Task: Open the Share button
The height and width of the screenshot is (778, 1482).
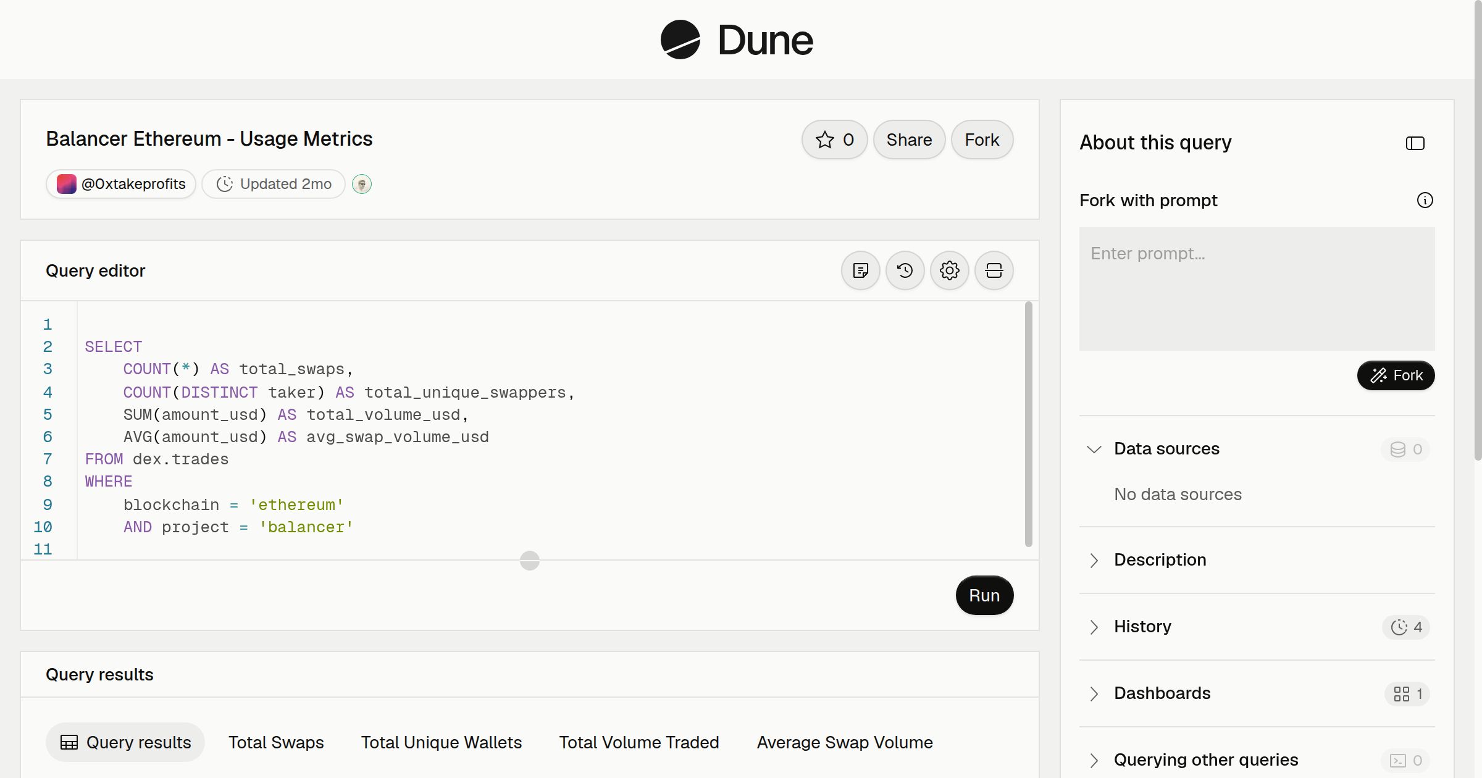Action: click(x=909, y=140)
